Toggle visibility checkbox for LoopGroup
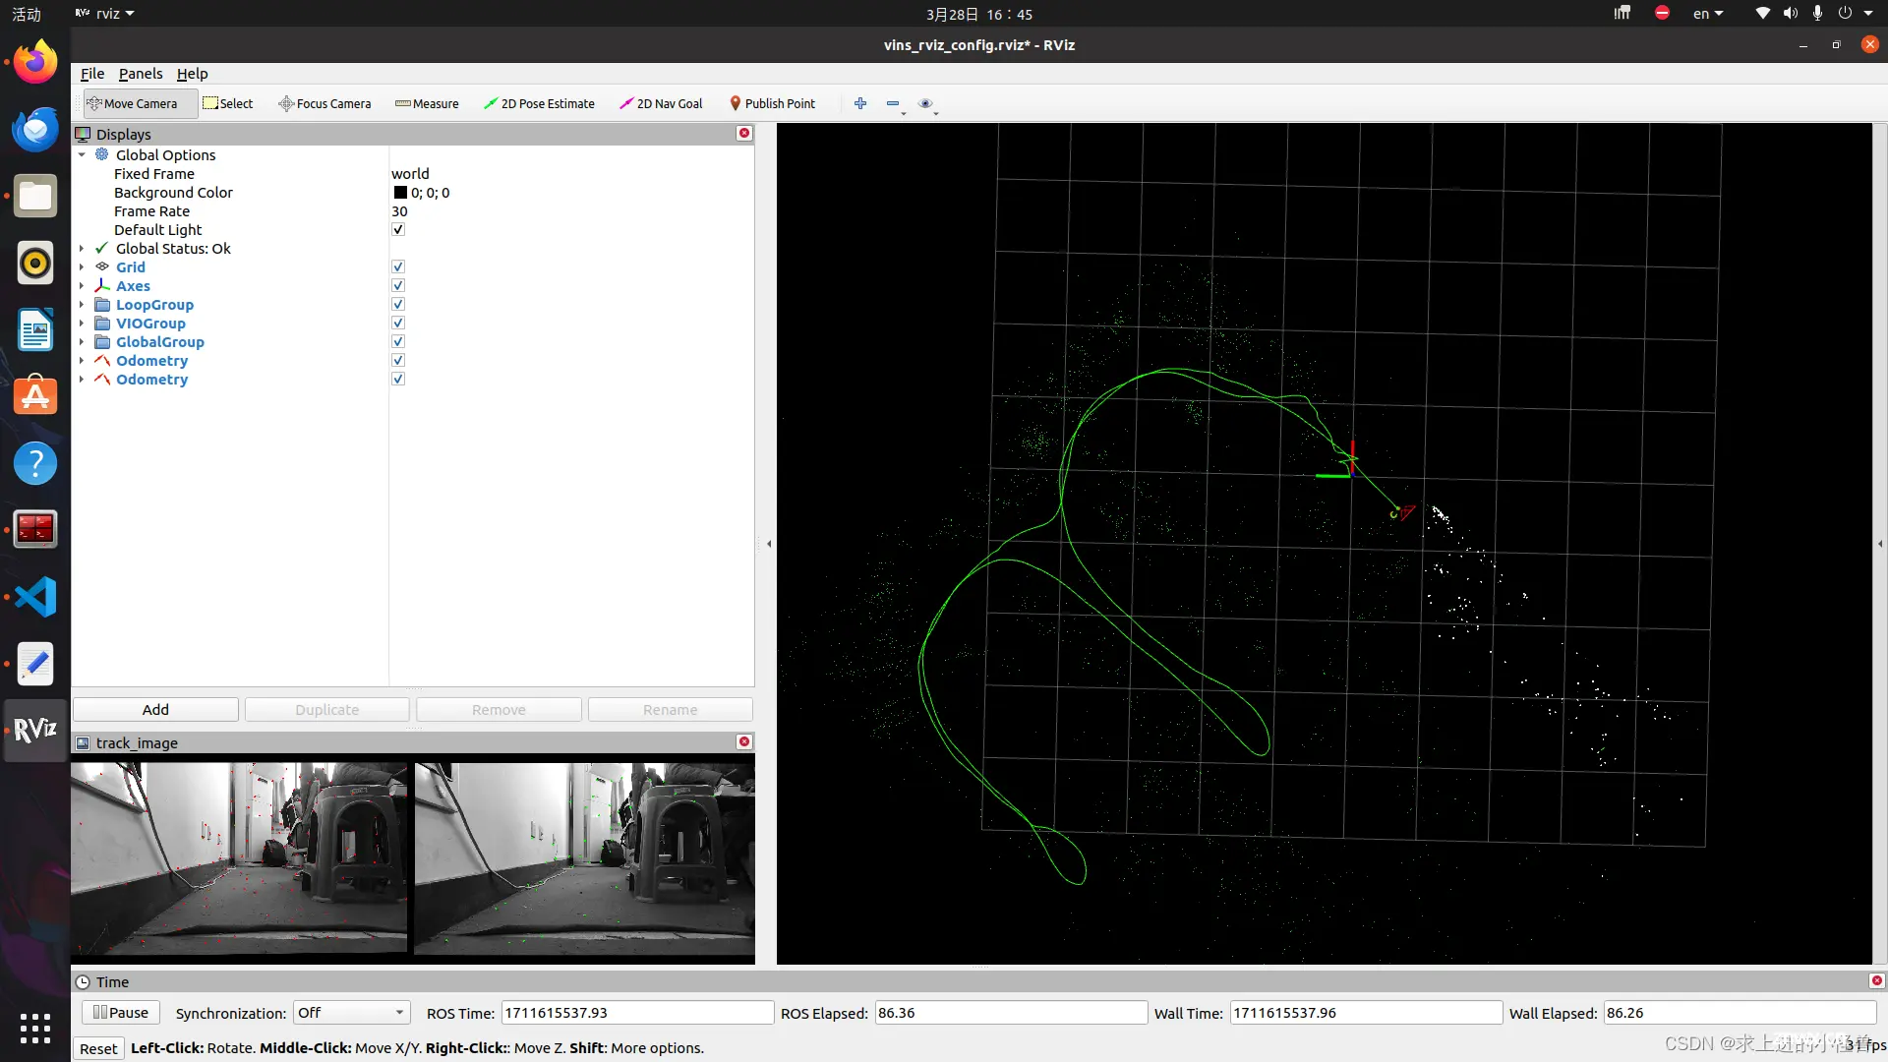 pyautogui.click(x=398, y=304)
